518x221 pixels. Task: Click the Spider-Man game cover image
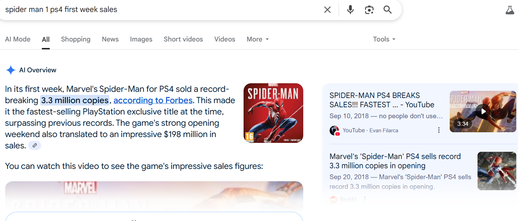click(273, 113)
